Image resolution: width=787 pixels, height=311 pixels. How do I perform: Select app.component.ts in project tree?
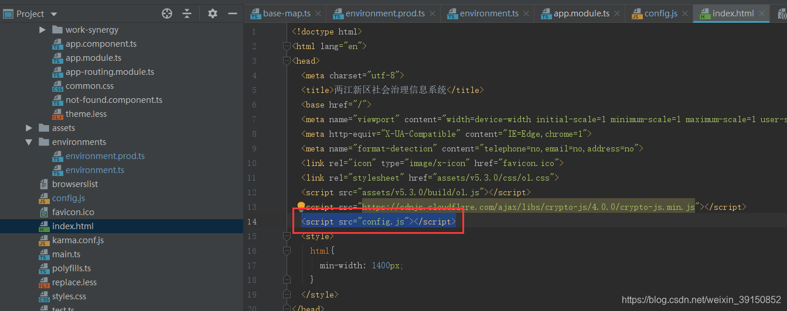point(101,44)
